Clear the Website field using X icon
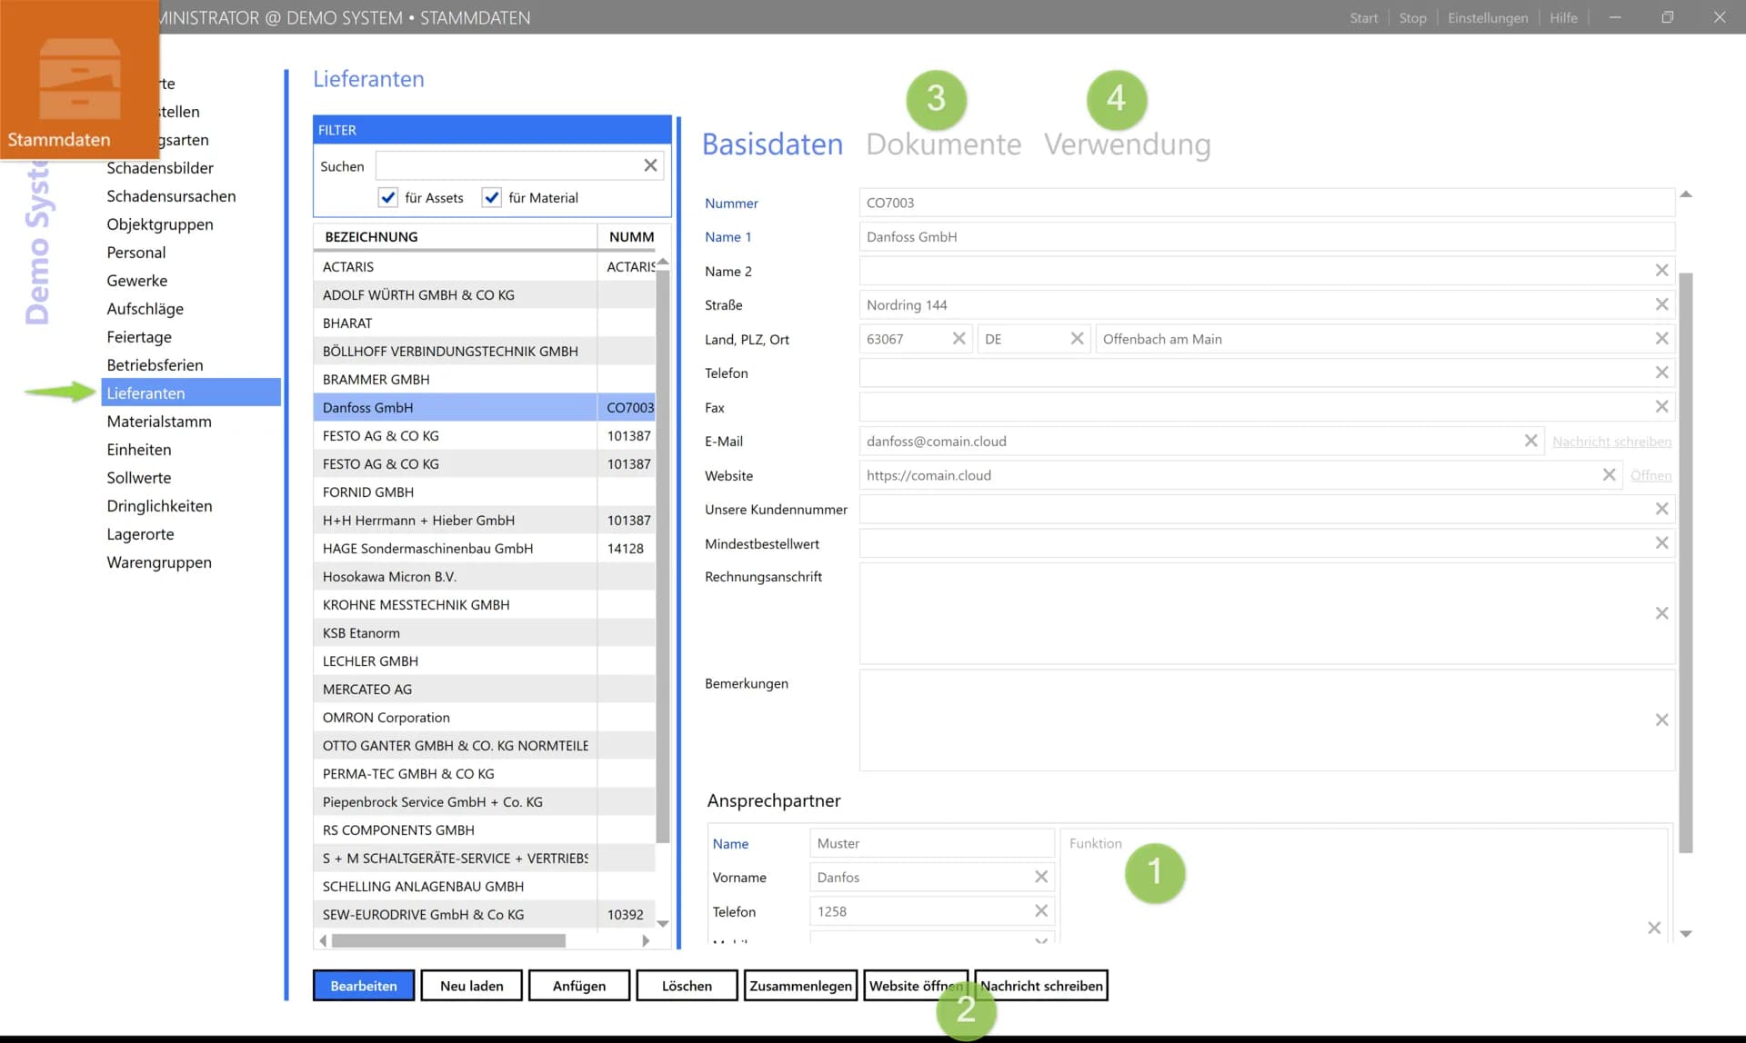The width and height of the screenshot is (1746, 1043). pyautogui.click(x=1609, y=475)
